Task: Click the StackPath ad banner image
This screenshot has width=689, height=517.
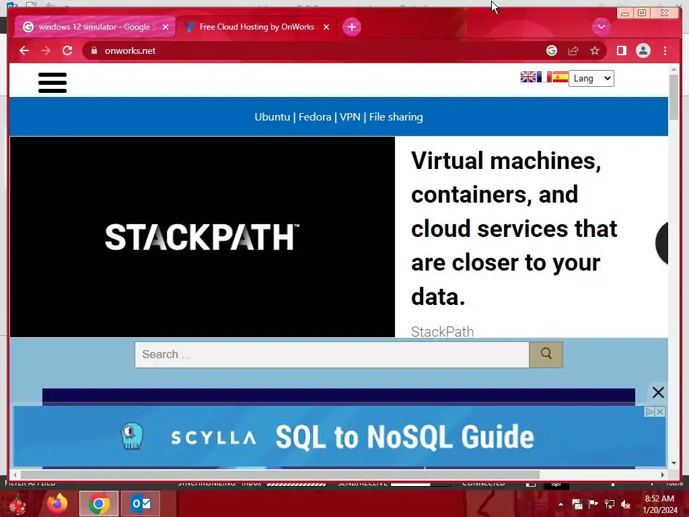Action: point(202,237)
